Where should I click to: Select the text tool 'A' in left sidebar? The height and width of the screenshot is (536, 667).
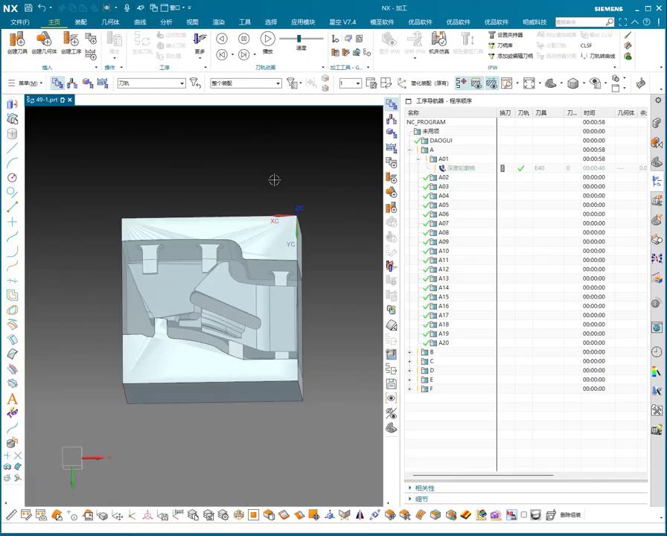(x=12, y=399)
